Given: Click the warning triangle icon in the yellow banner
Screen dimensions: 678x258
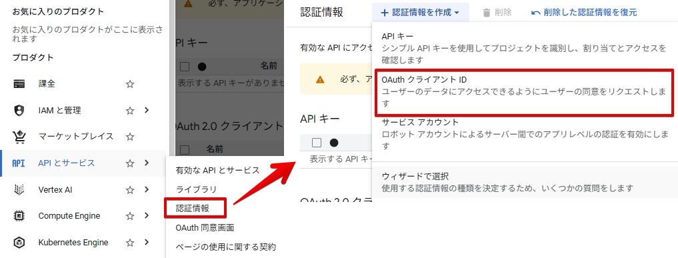Looking at the screenshot, I should click(x=320, y=79).
